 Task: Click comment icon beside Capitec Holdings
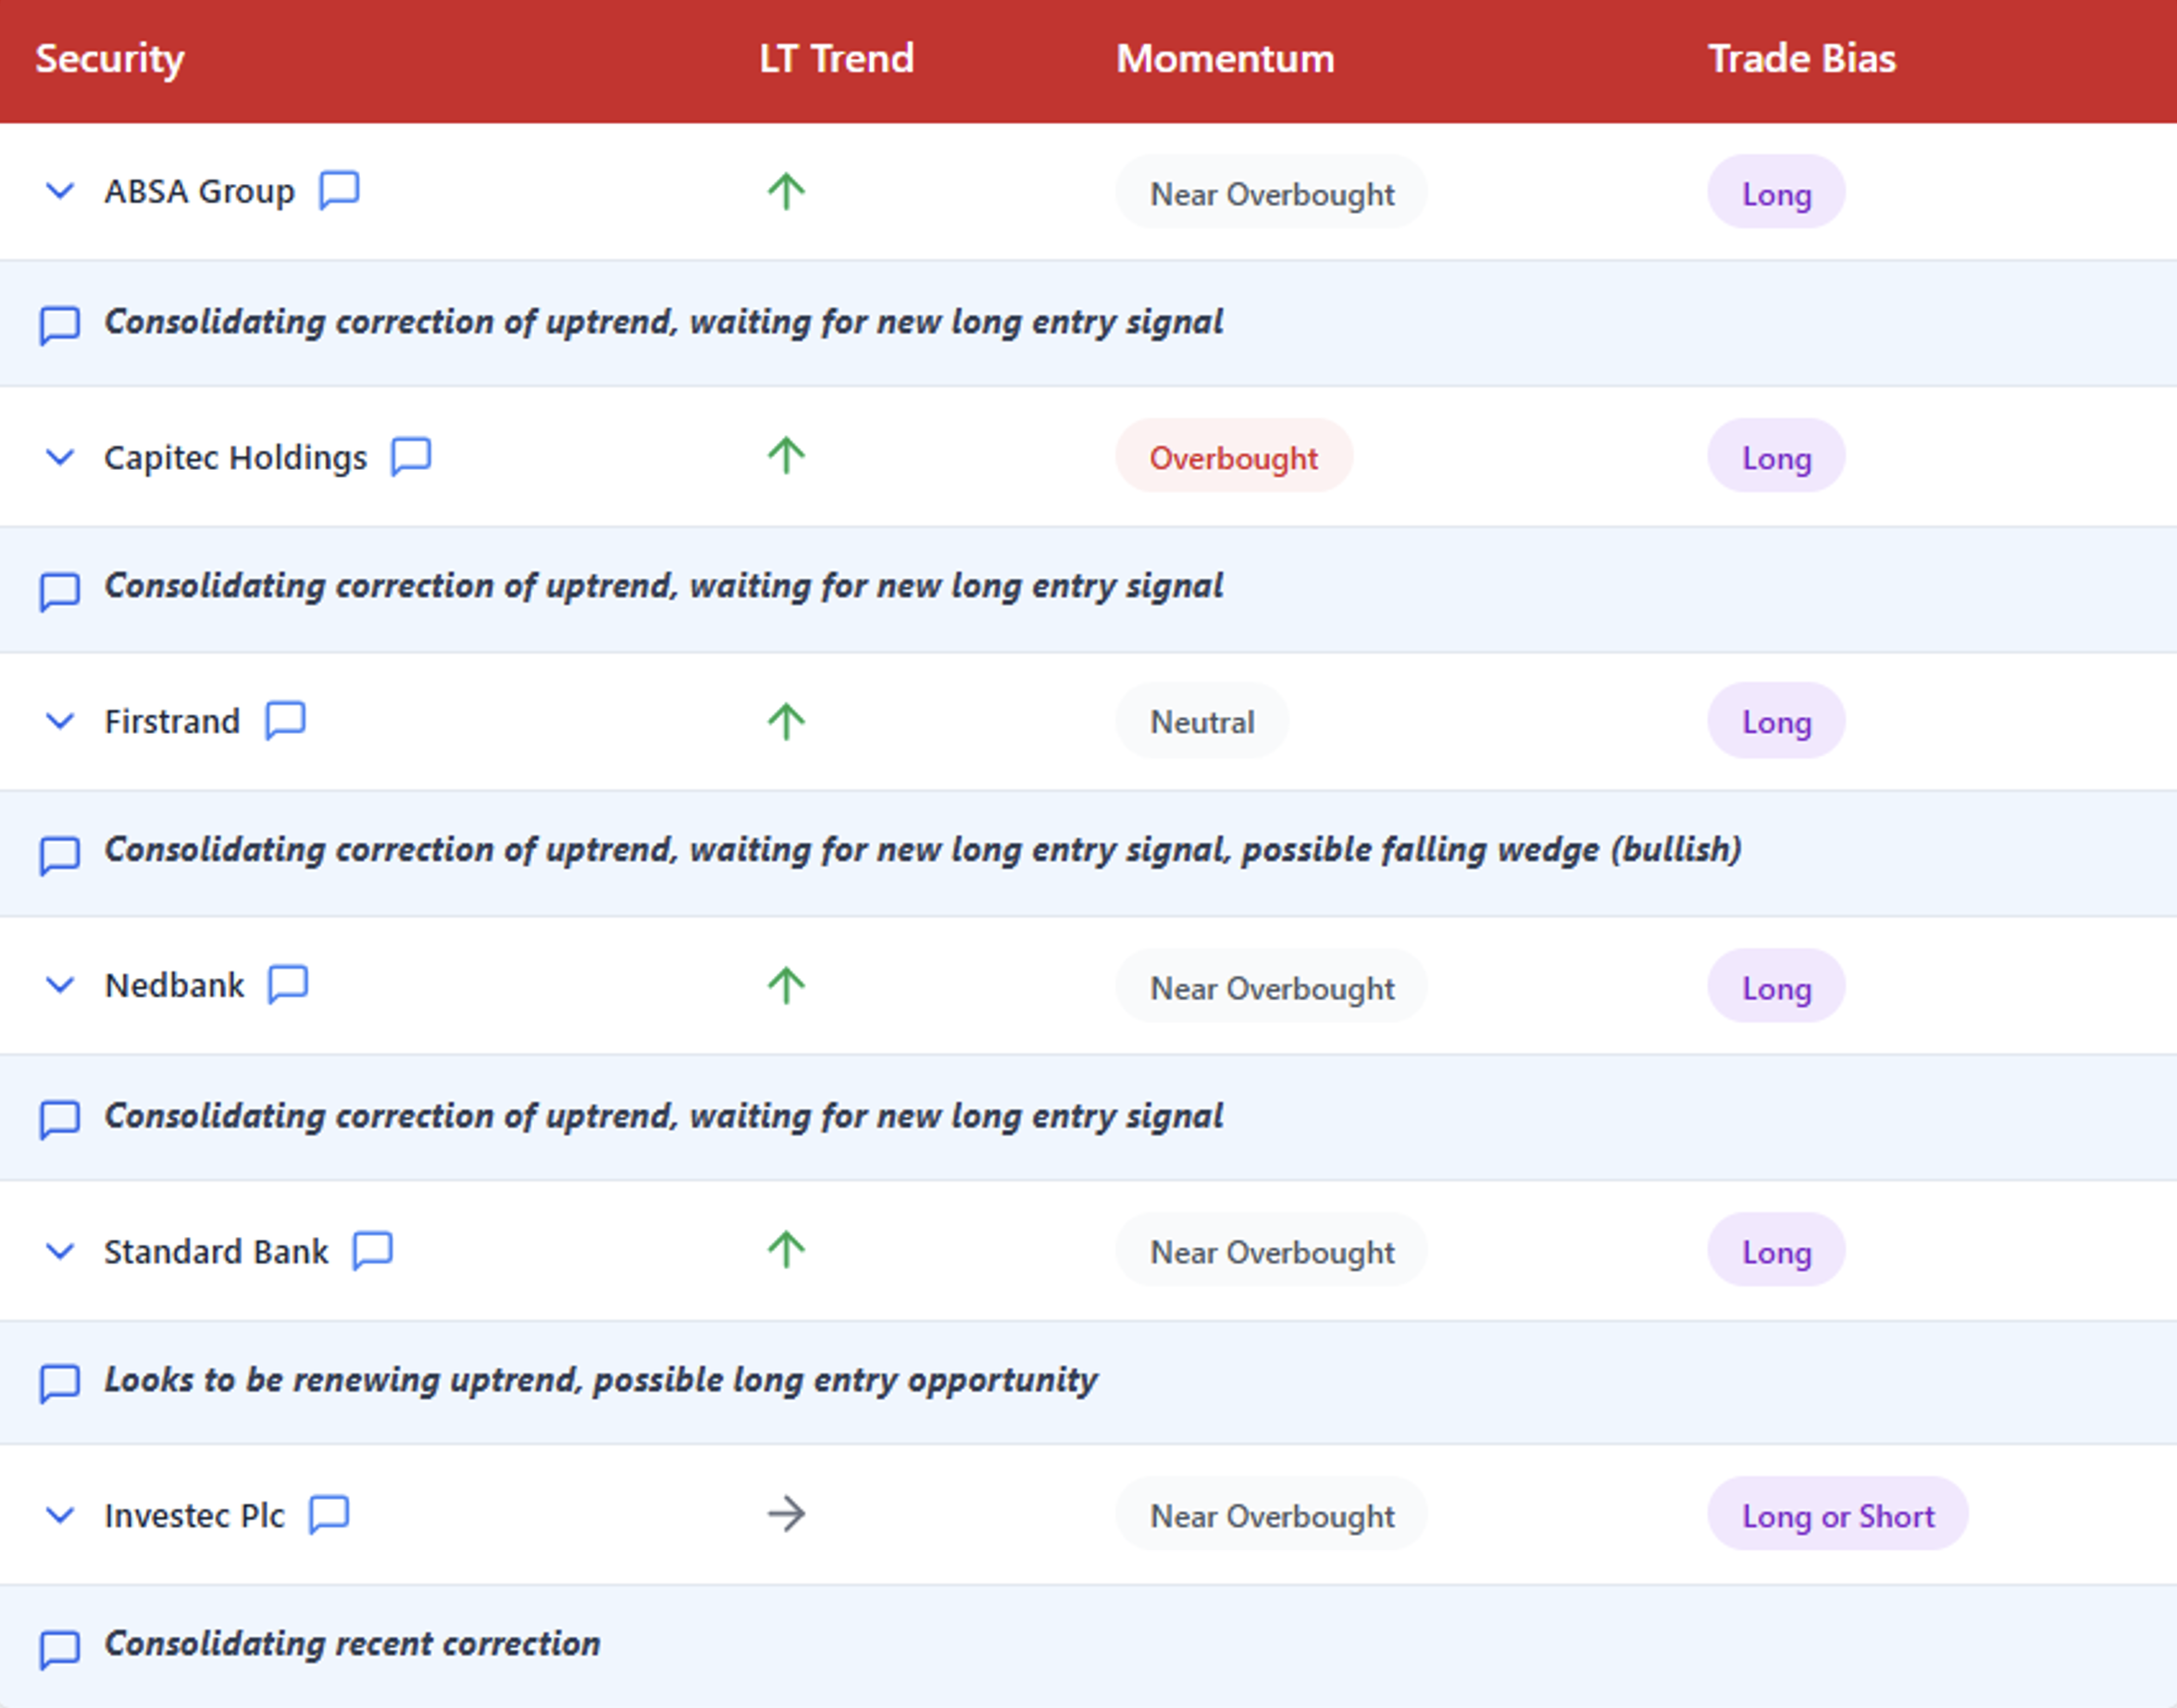[x=410, y=457]
